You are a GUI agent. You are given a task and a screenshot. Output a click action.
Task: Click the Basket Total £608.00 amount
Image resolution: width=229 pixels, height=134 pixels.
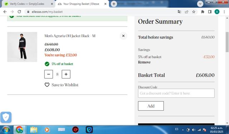click(x=205, y=75)
